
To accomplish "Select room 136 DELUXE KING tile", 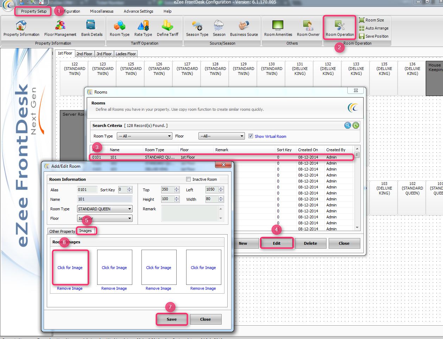I will (412, 78).
